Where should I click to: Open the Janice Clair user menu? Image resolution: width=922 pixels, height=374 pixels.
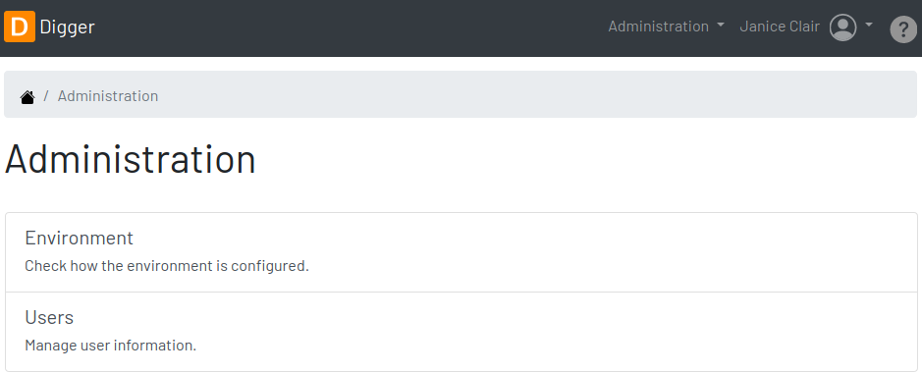click(805, 27)
